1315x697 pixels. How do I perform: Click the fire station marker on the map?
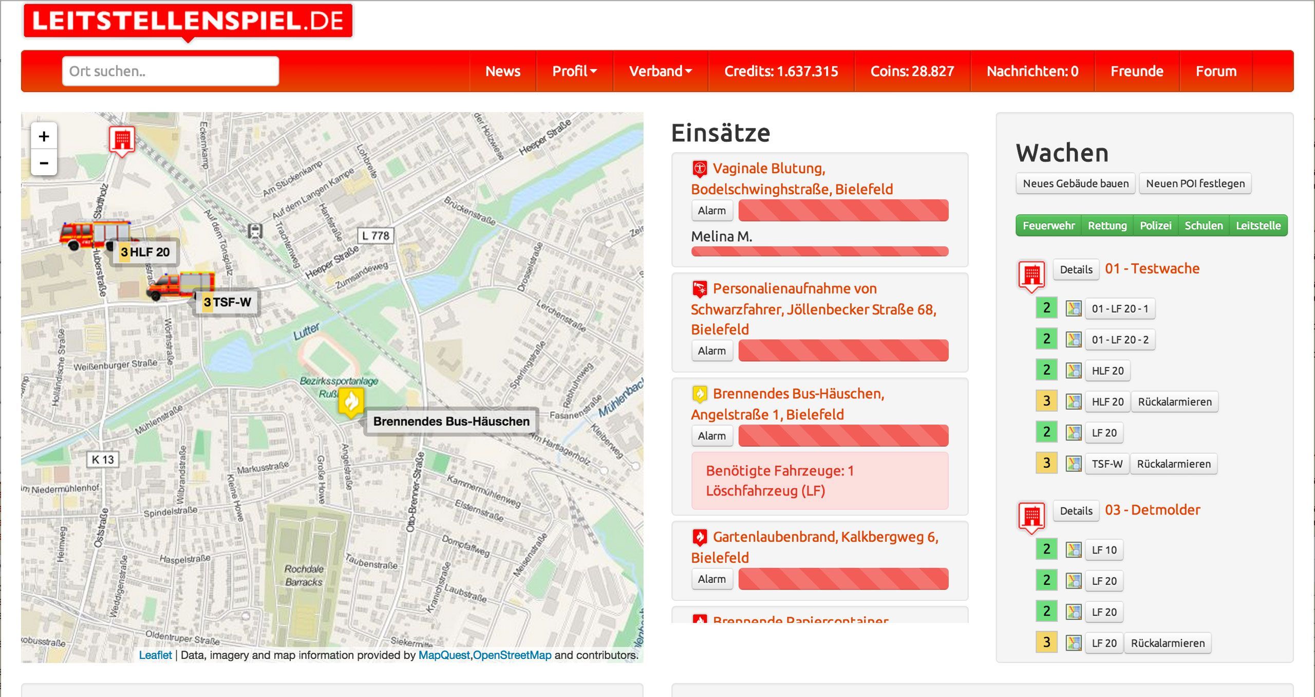(x=122, y=141)
